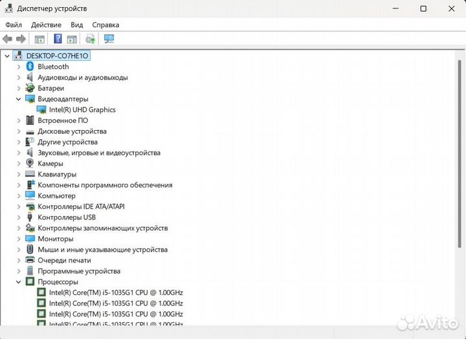The height and width of the screenshot is (339, 466).
Task: Collapse the Процессоры category
Action: click(19, 282)
